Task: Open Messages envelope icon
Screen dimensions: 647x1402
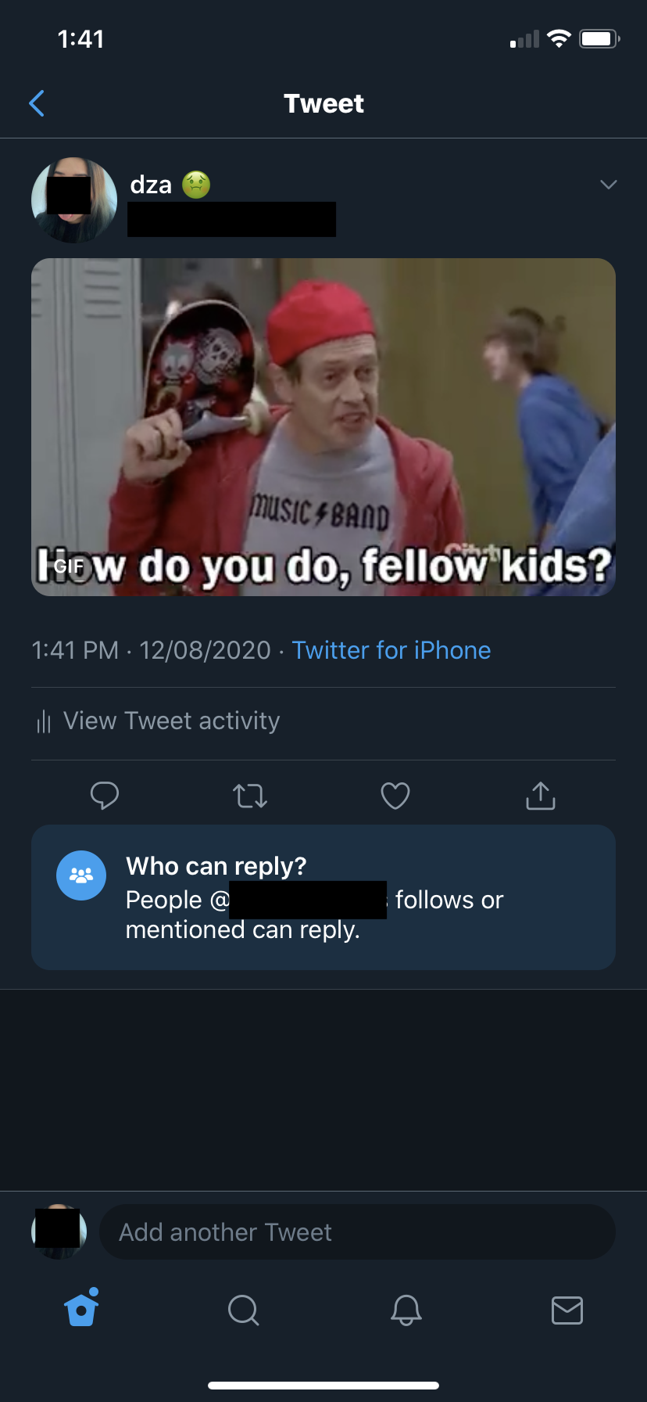Action: pos(567,1310)
